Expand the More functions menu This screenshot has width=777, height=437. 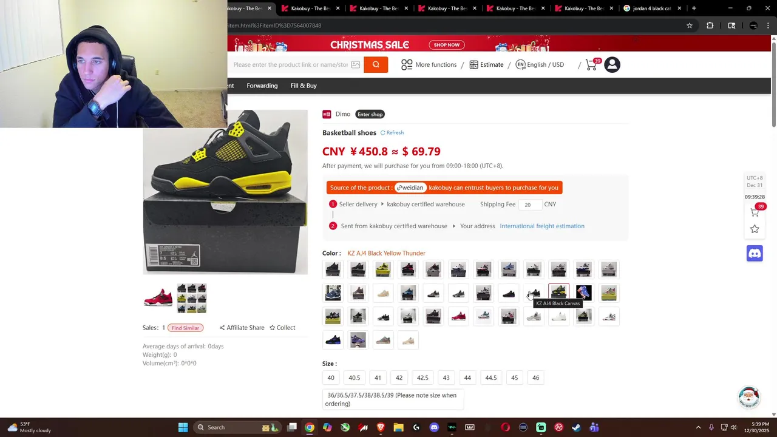pyautogui.click(x=429, y=64)
